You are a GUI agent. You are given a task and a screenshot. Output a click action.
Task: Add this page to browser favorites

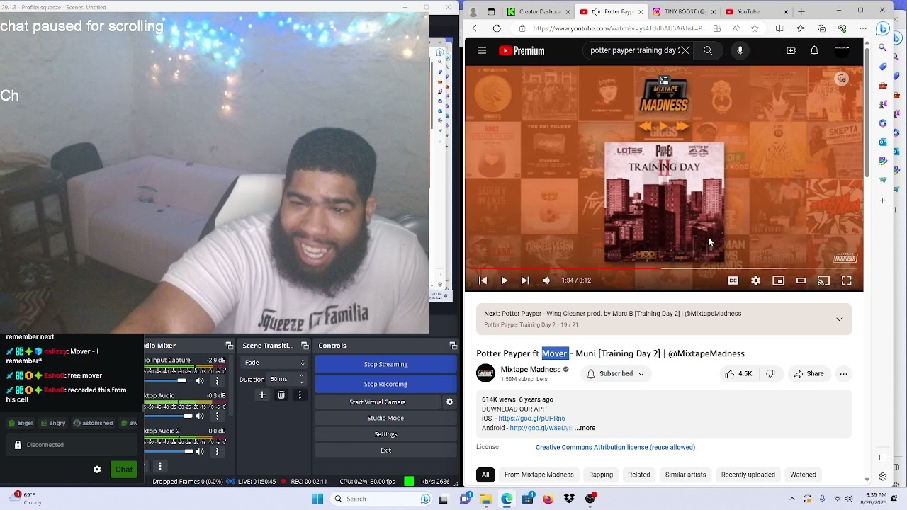(755, 28)
